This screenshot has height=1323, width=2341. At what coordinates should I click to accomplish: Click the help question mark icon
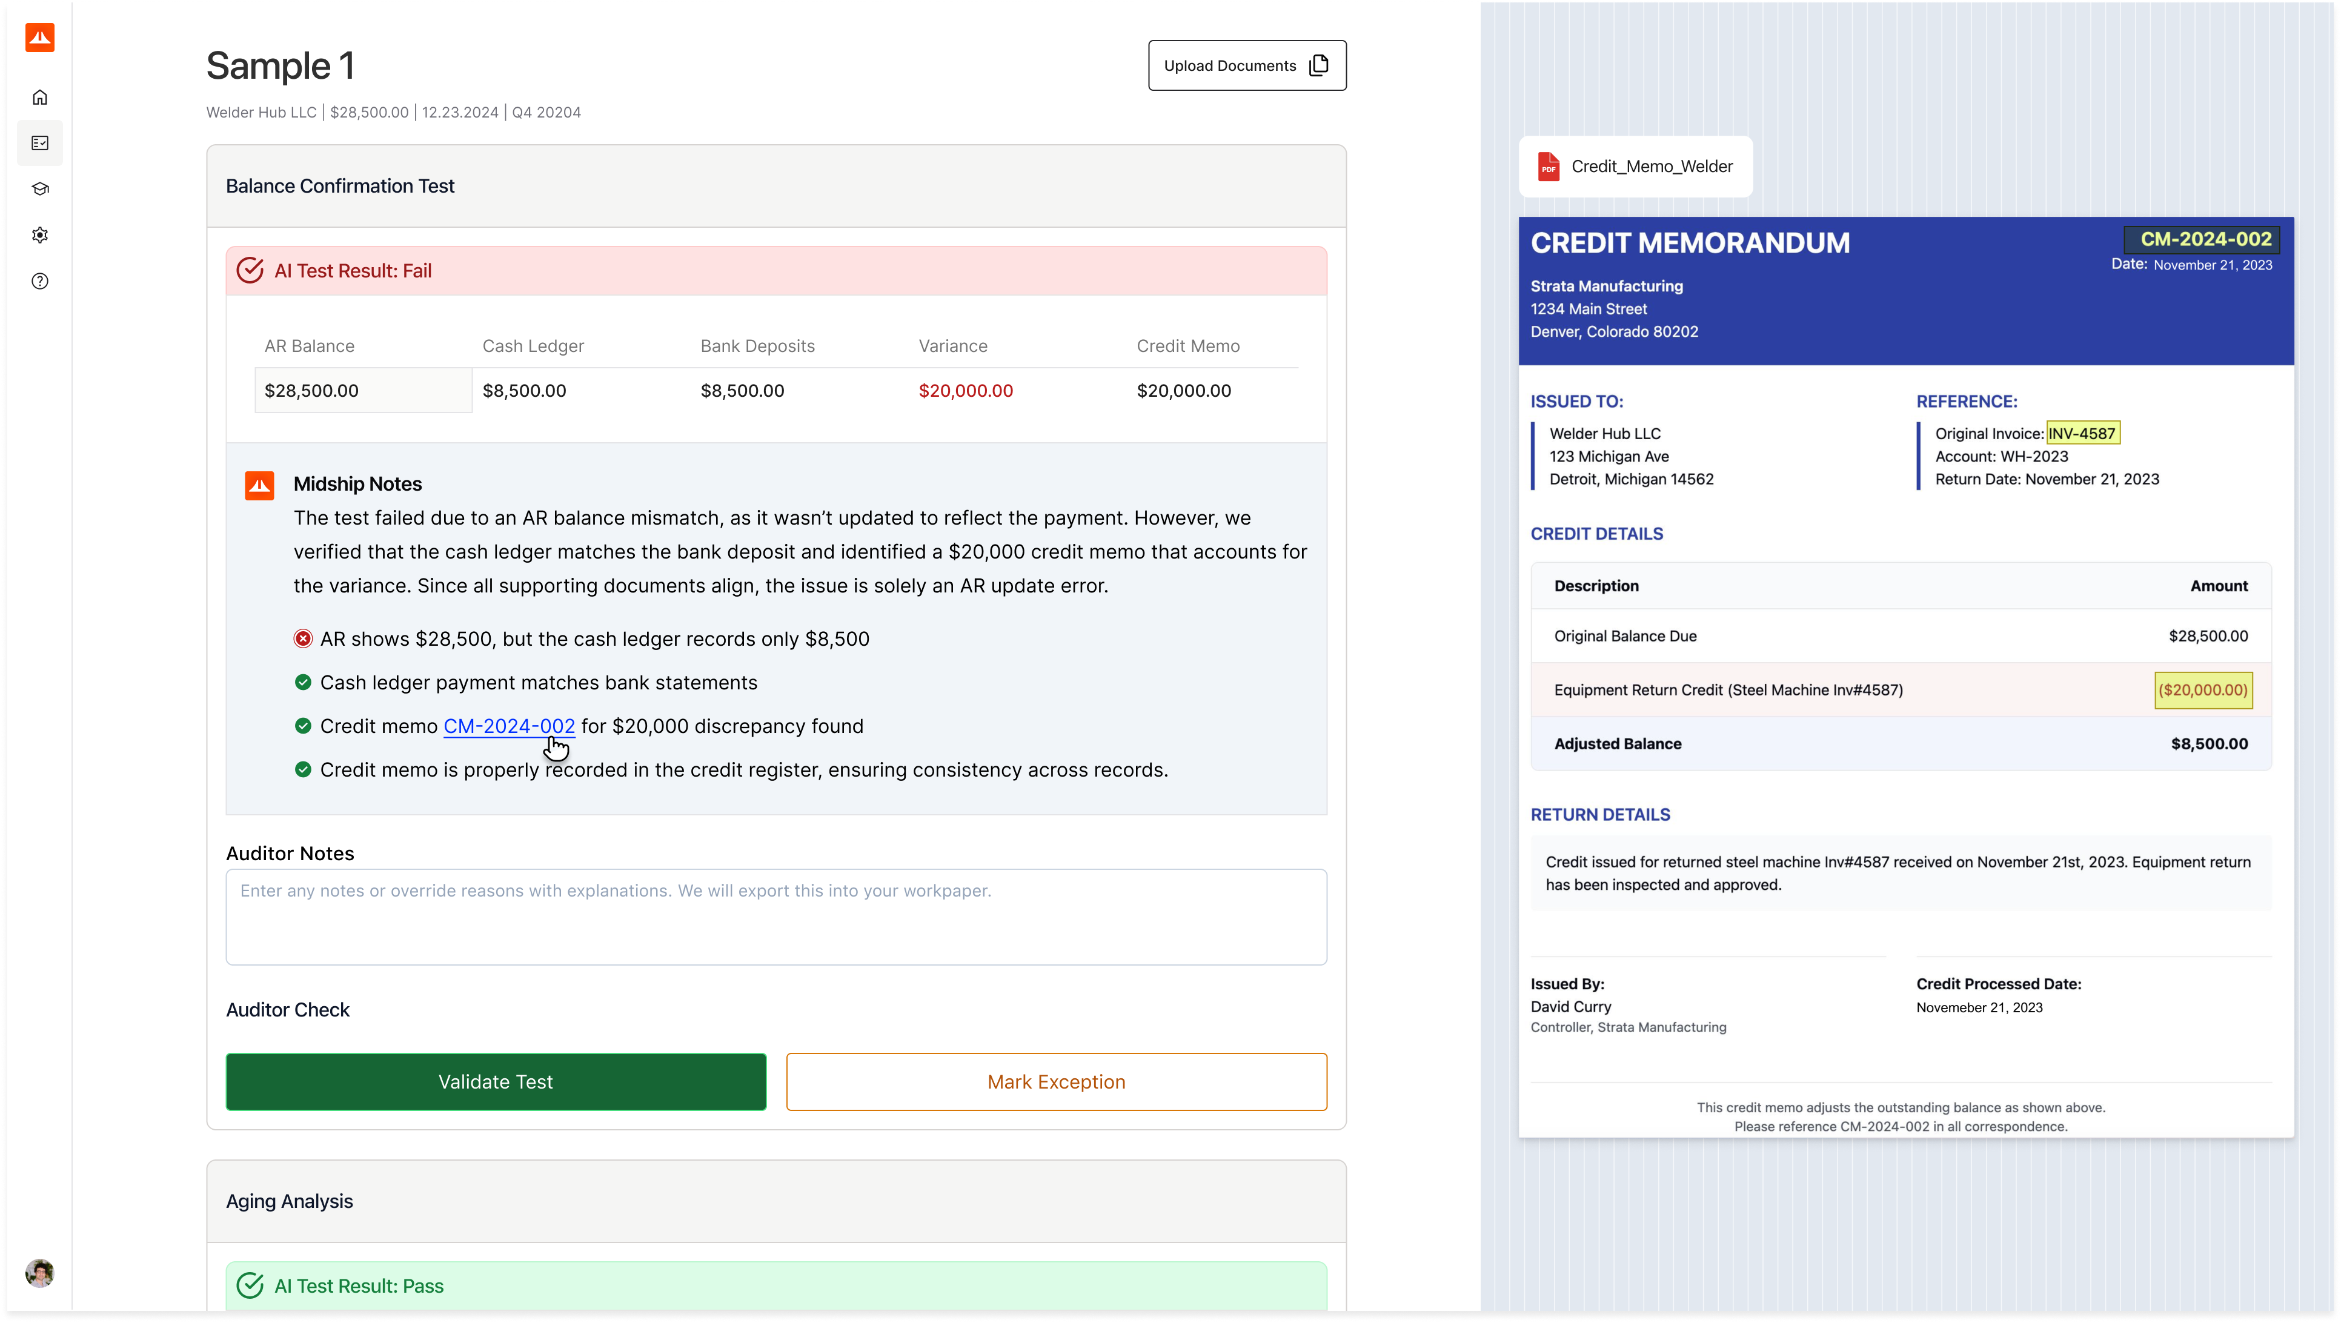click(x=40, y=282)
